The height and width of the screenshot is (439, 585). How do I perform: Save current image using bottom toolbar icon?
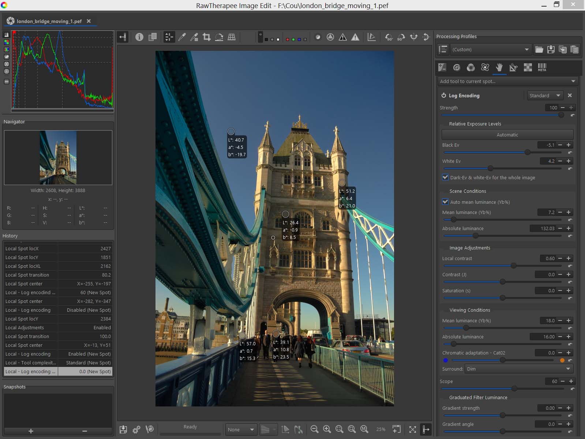tap(123, 429)
